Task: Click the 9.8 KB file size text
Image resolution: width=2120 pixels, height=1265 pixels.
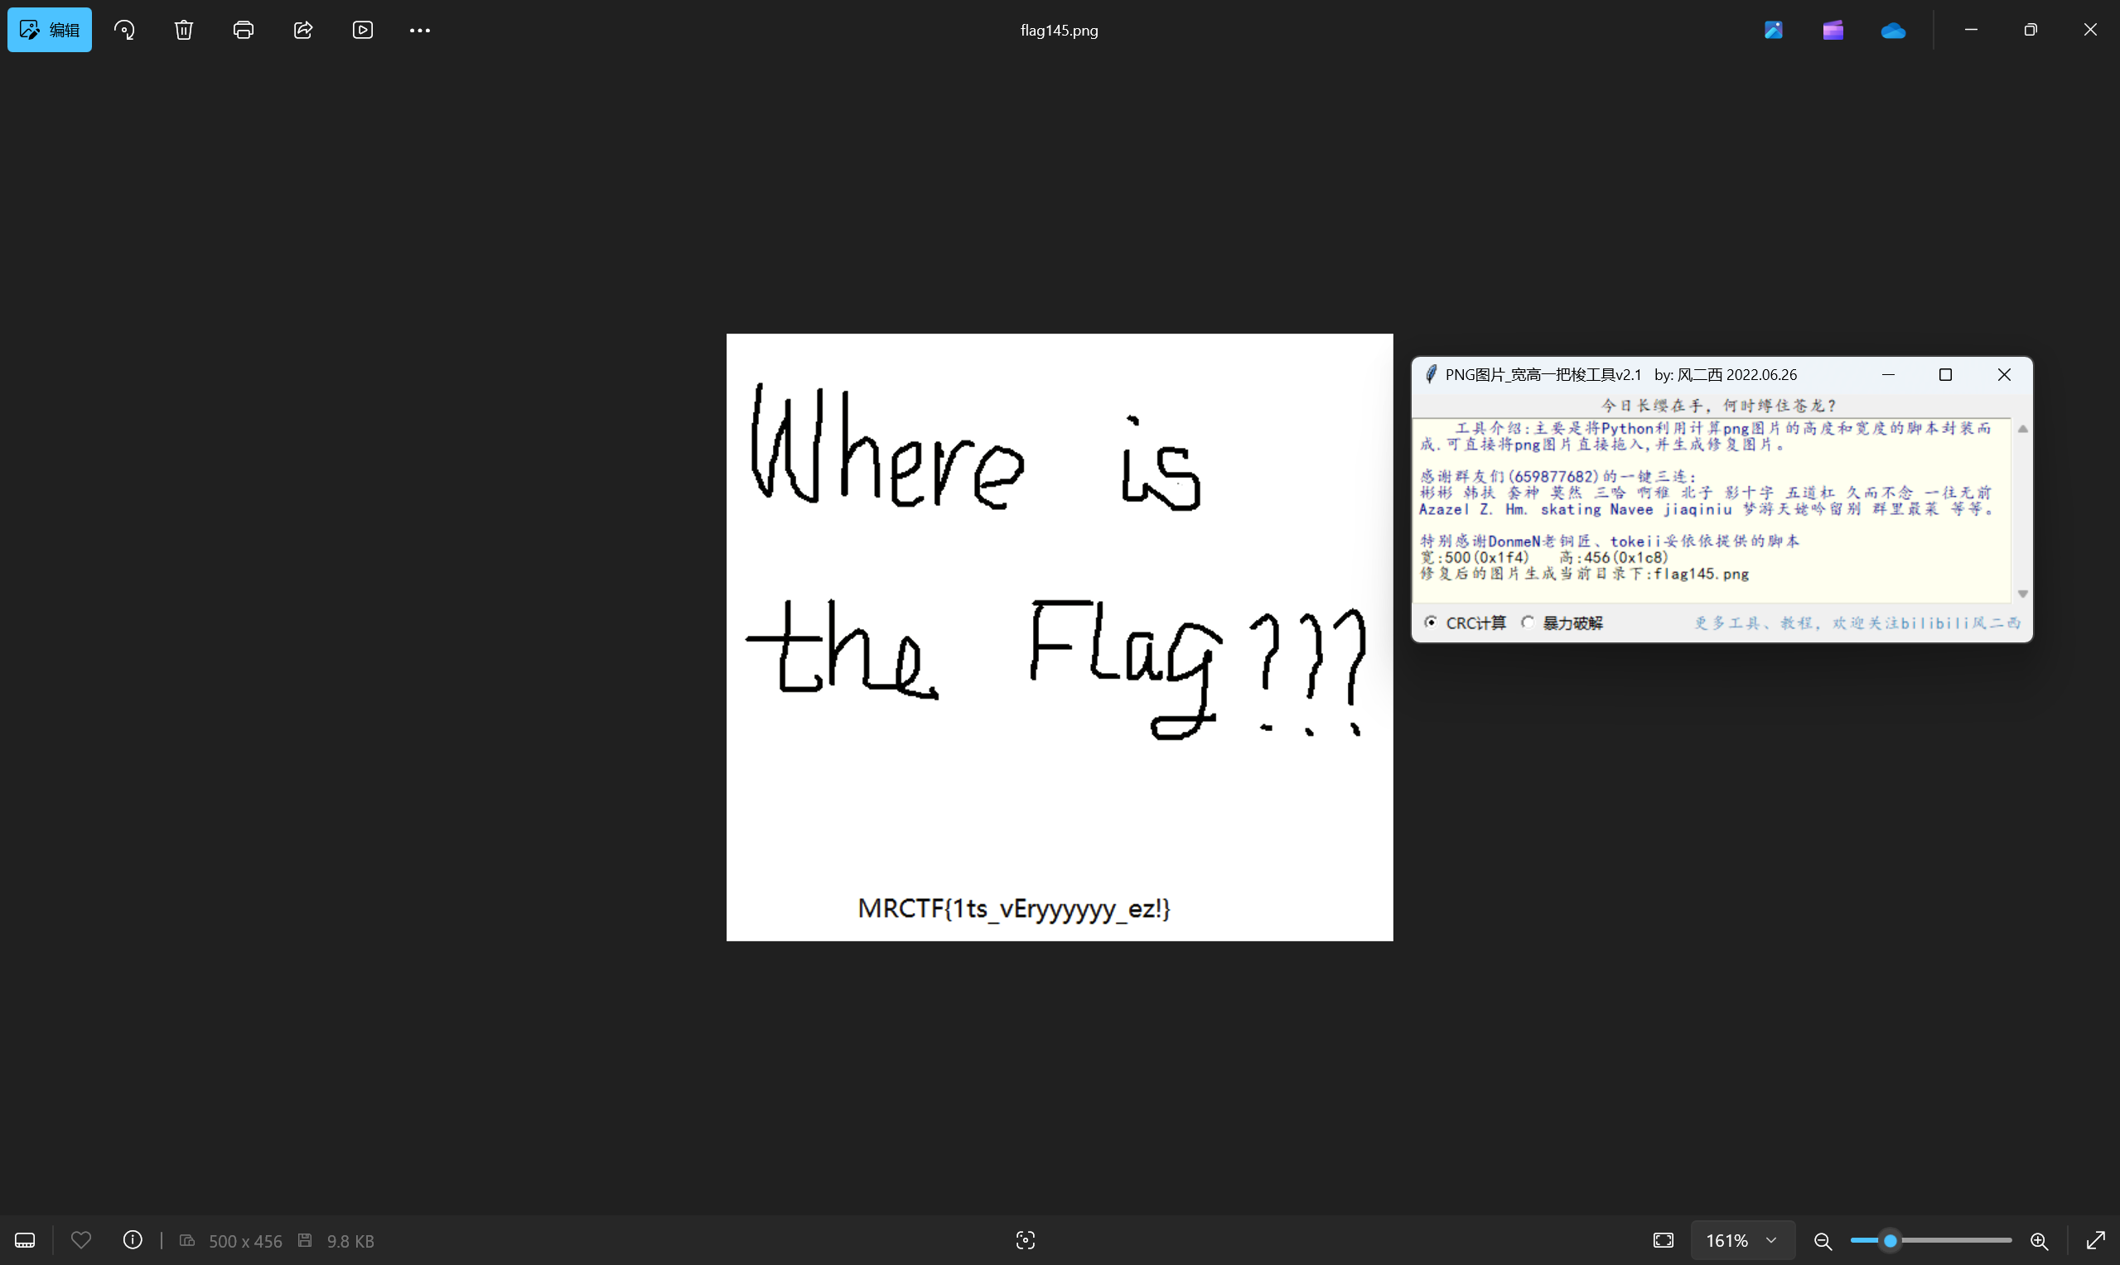Action: point(350,1241)
